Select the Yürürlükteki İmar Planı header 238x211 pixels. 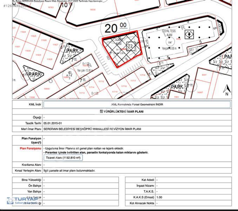(x=122, y=111)
